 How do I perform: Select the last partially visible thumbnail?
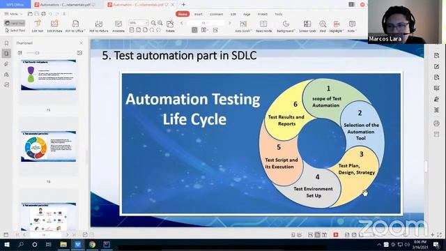pyautogui.click(x=48, y=217)
